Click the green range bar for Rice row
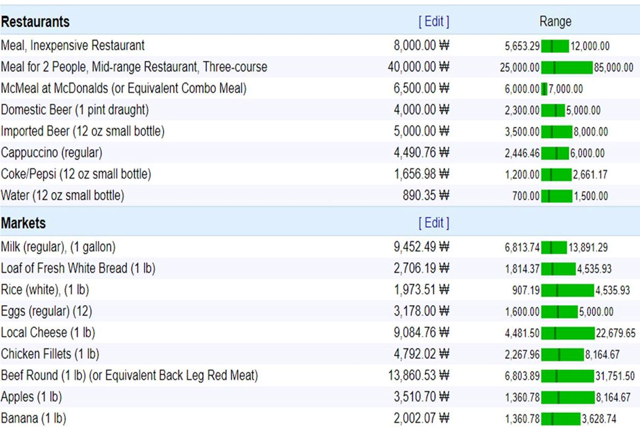640x427 pixels. [x=568, y=291]
